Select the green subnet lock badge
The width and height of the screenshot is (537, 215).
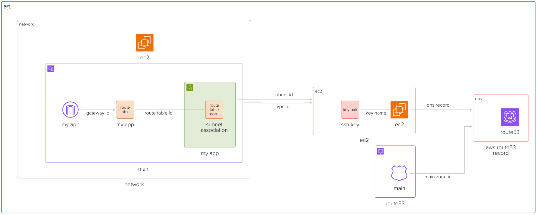click(190, 88)
